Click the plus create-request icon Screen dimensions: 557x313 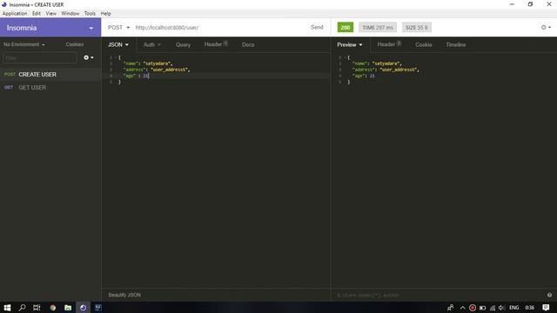[x=89, y=57]
